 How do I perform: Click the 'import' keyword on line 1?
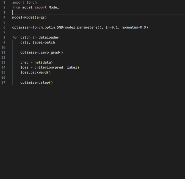(x=18, y=2)
